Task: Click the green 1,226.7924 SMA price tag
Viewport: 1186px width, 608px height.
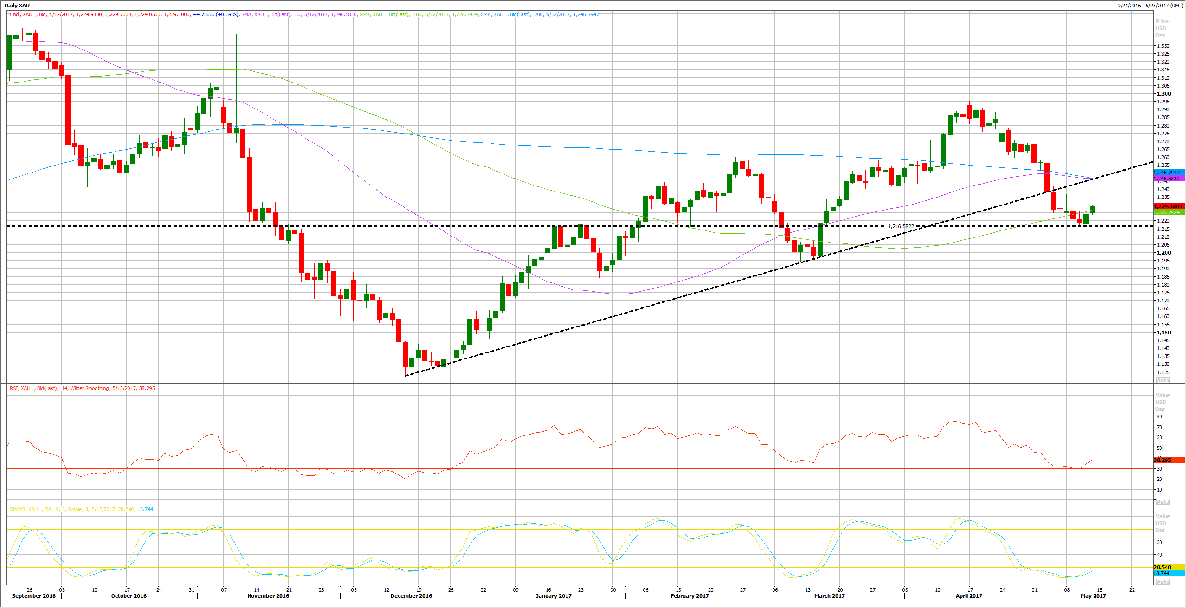Action: pos(1168,212)
